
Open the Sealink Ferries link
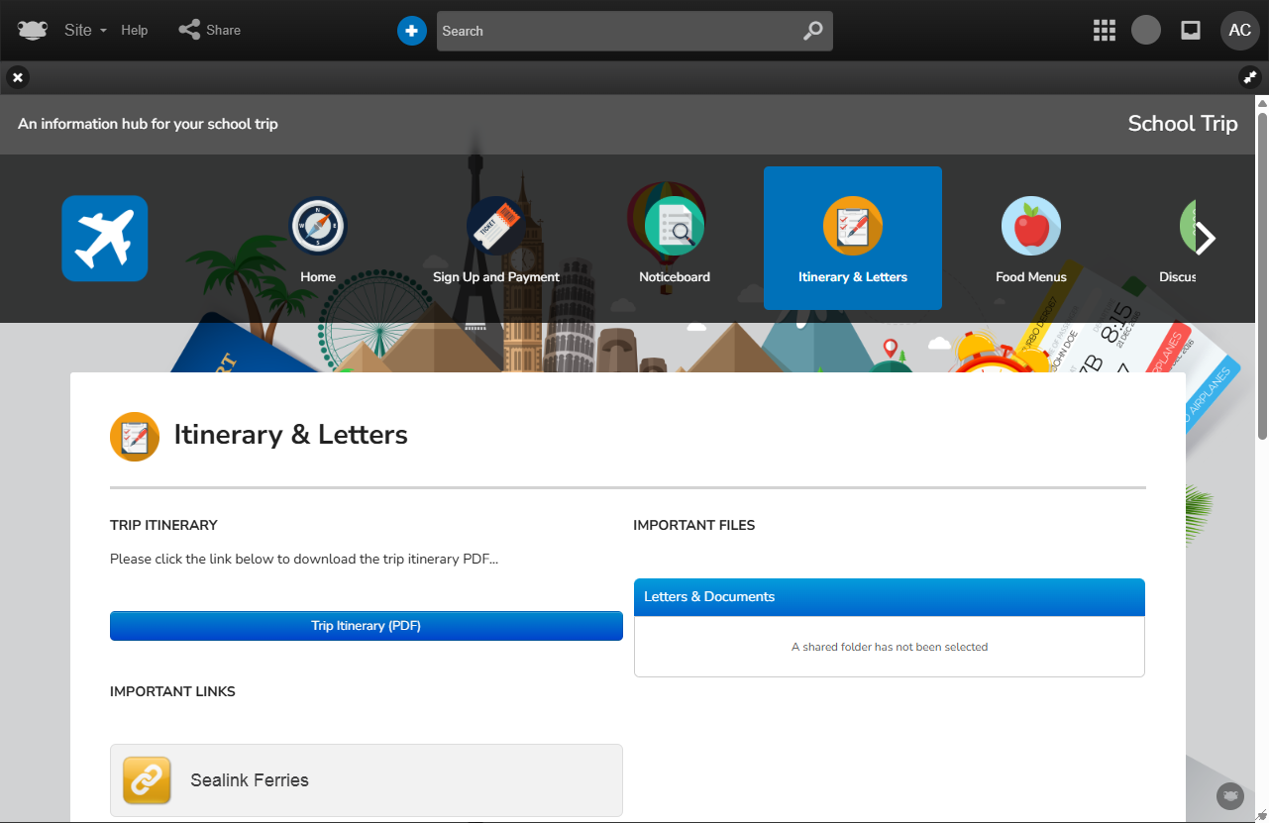[x=367, y=780]
